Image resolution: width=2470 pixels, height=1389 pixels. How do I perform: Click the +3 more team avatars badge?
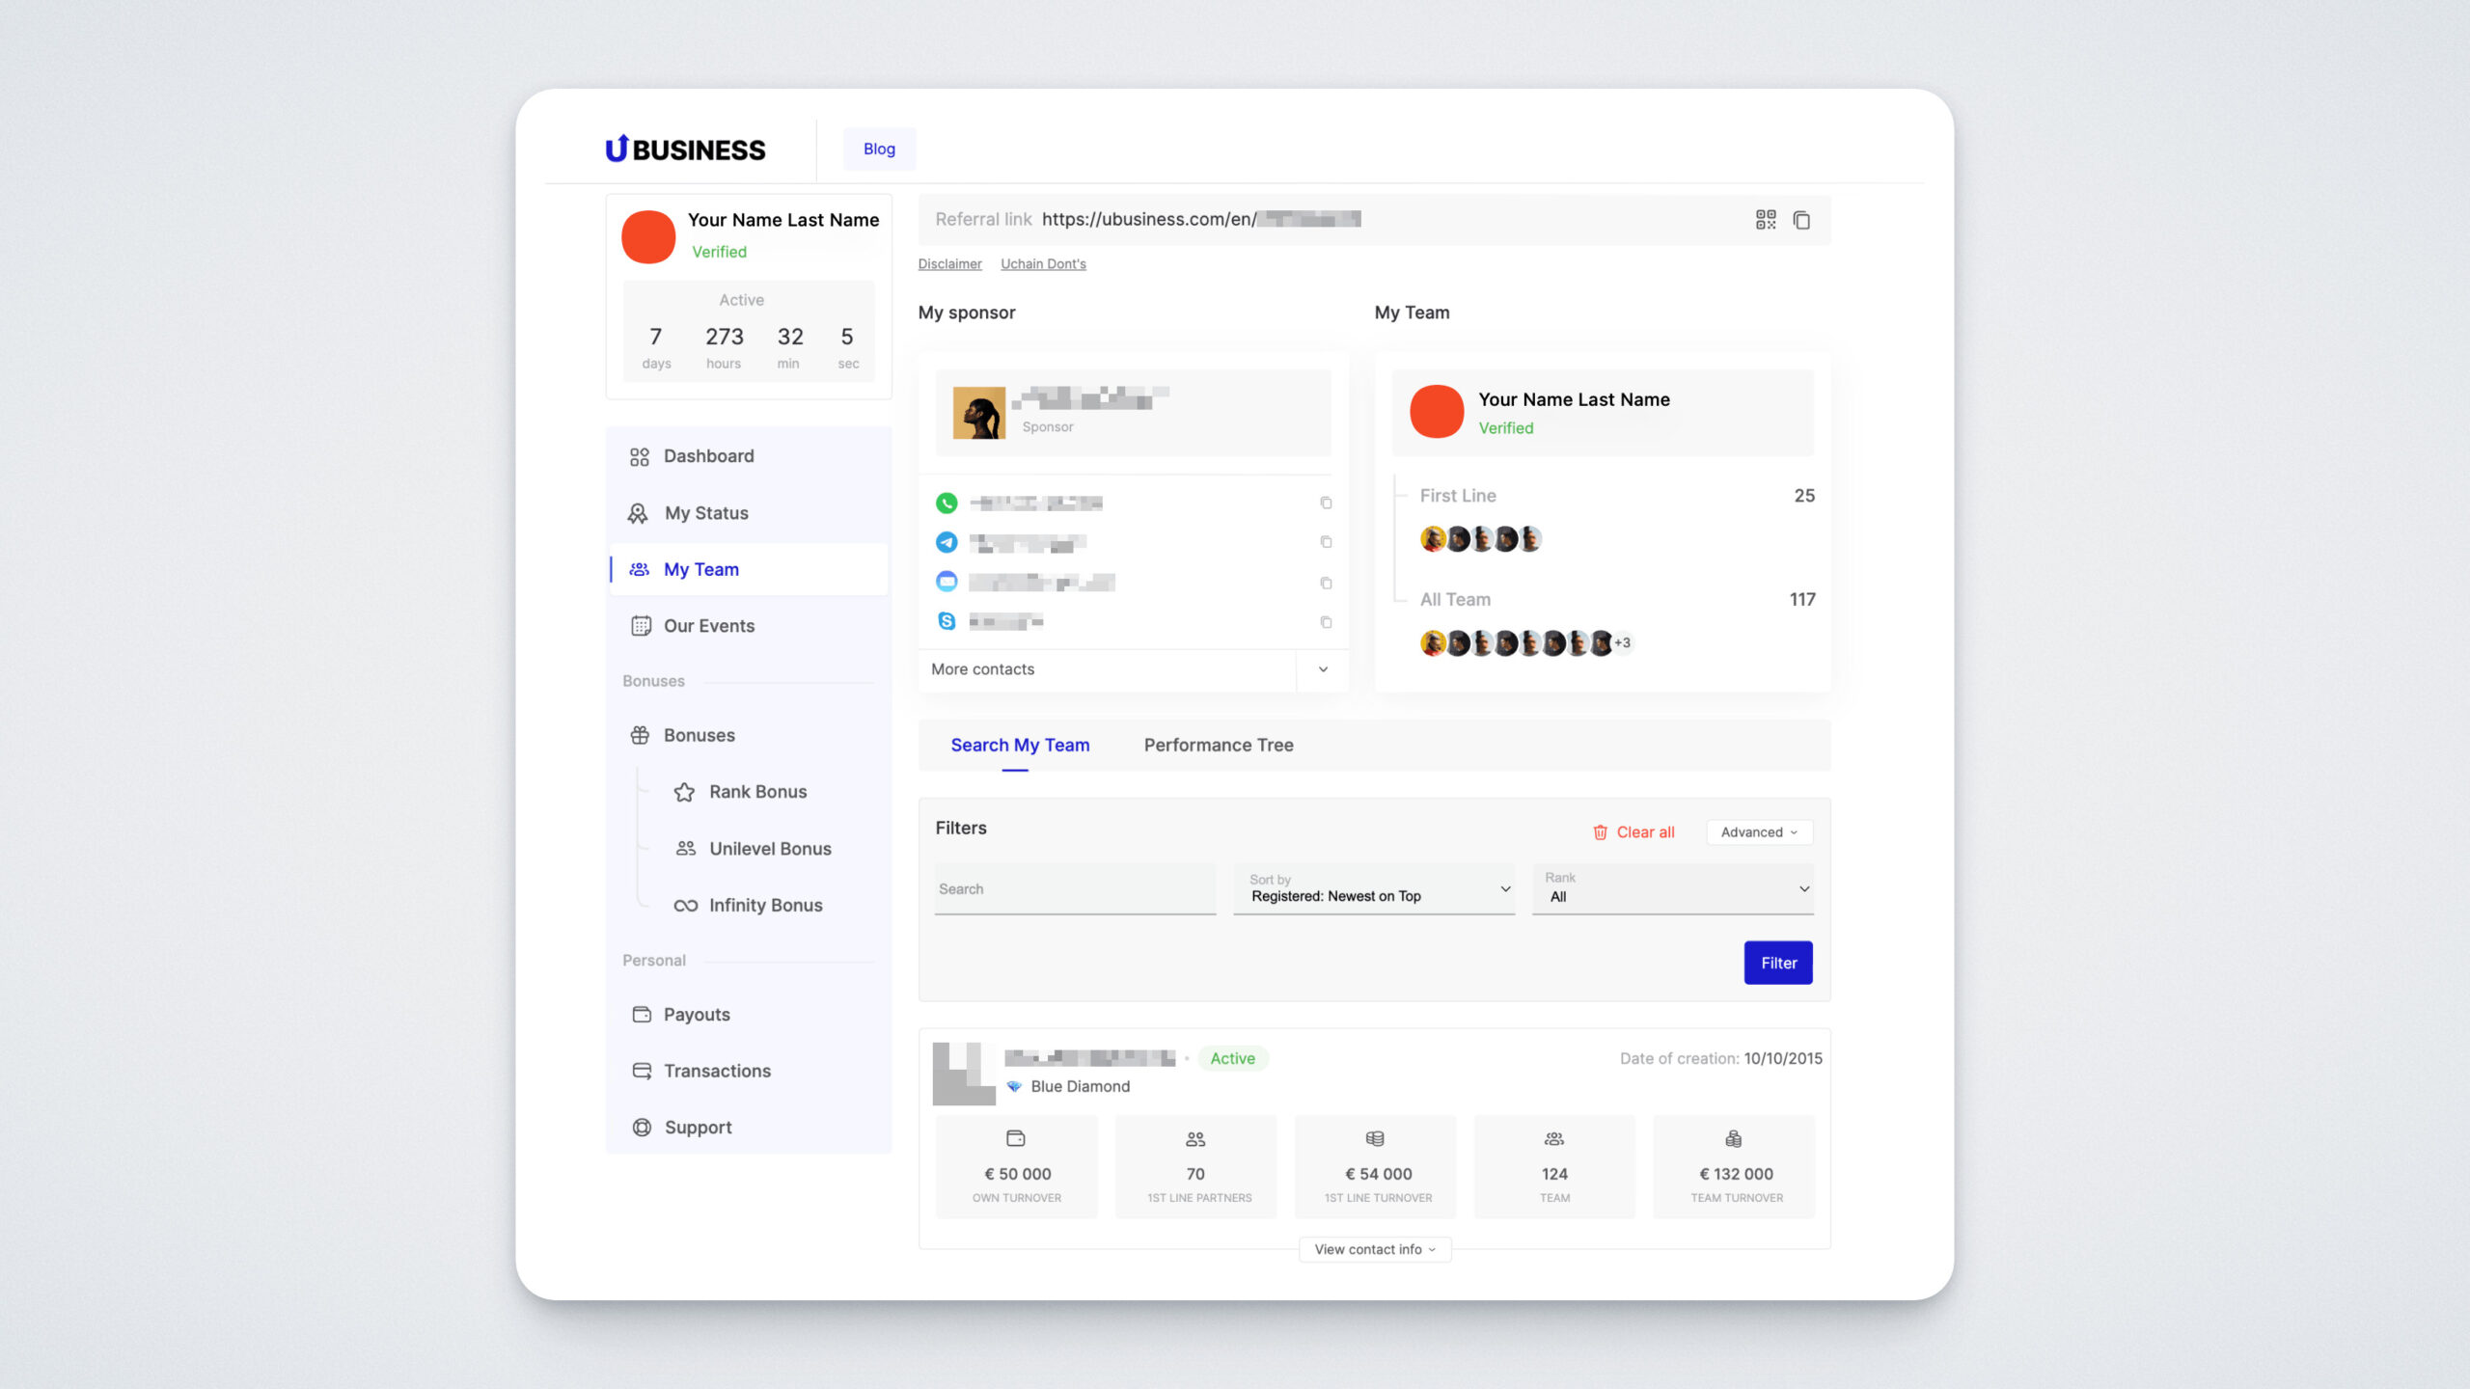[x=1623, y=642]
